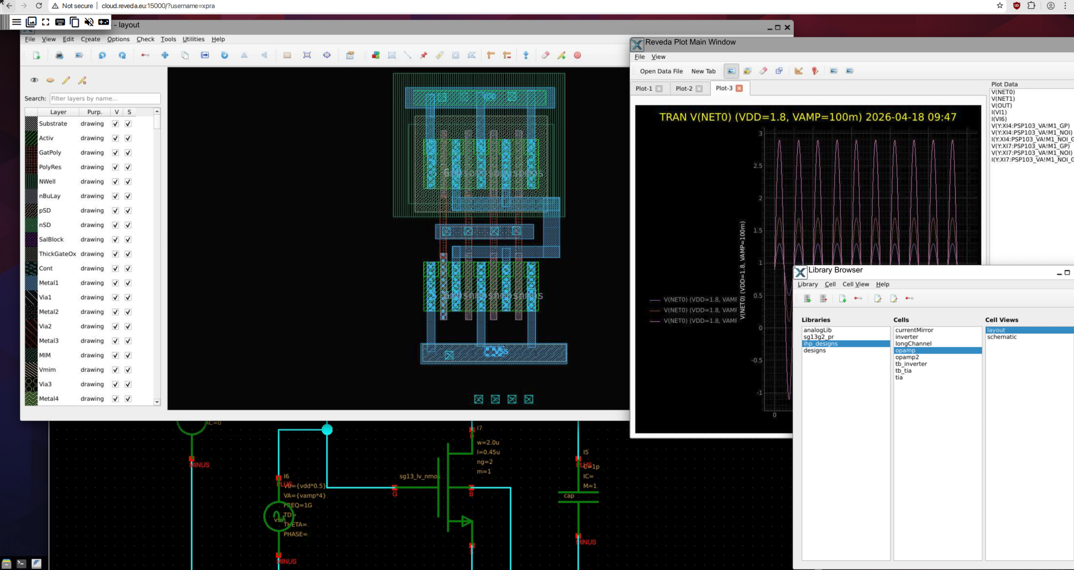Click the red target icon in toolbar
This screenshot has height=570, width=1074.
[x=577, y=55]
